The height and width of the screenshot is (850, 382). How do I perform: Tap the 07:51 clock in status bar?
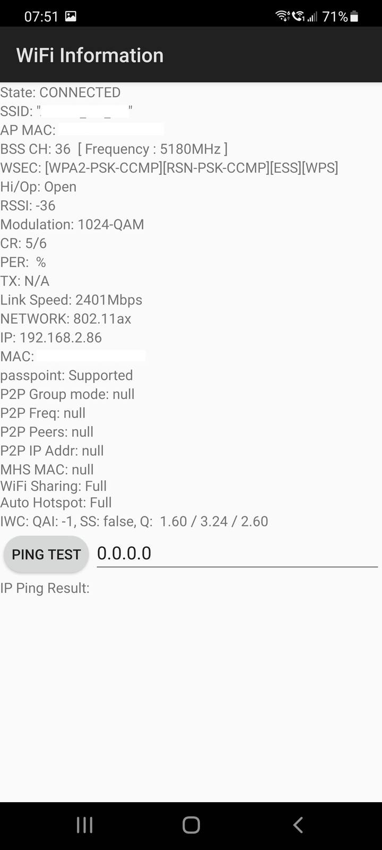pos(41,16)
